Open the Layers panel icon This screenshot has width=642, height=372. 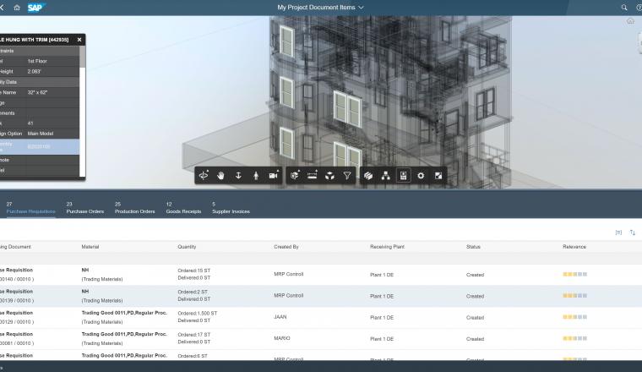pos(368,176)
